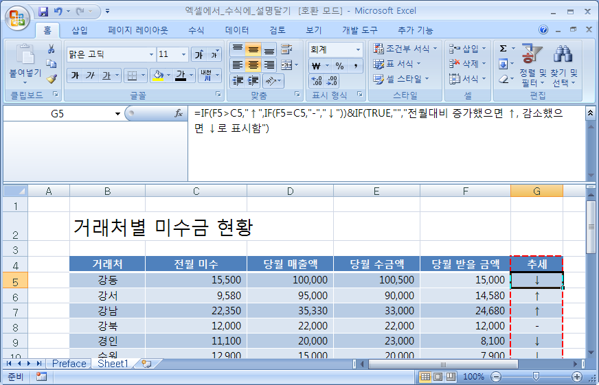The image size is (599, 385).
Task: Cut selection using the scissors icon
Action: (51, 49)
